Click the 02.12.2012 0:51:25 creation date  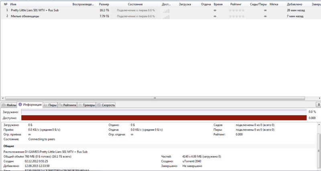(x=36, y=161)
